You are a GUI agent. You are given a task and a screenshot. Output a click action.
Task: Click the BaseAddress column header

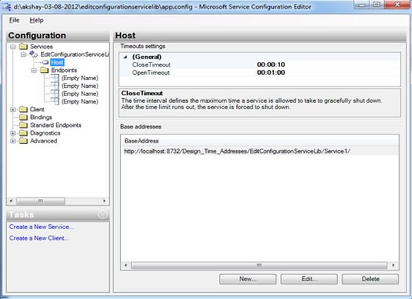pyautogui.click(x=260, y=141)
